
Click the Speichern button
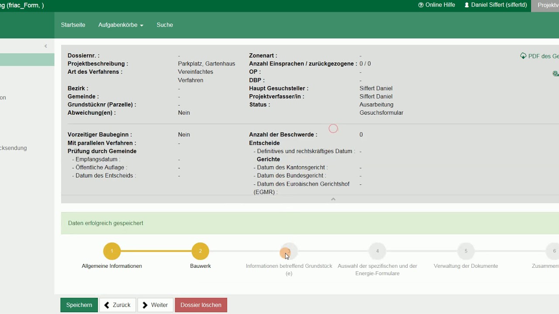79,305
